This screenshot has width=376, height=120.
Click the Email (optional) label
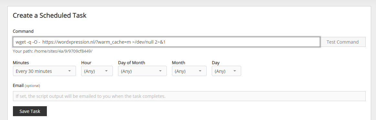tap(27, 85)
